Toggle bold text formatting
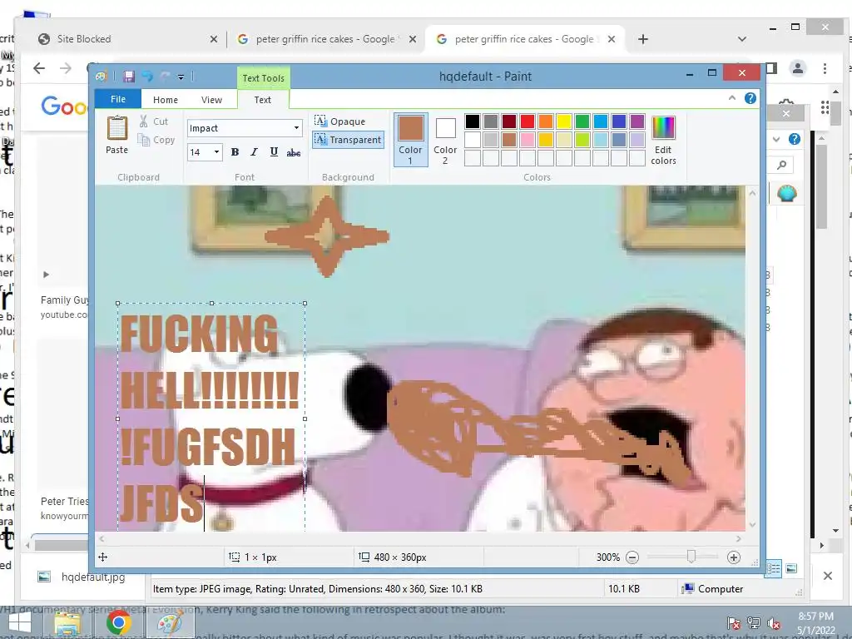Viewport: 852px width, 639px height. point(235,152)
